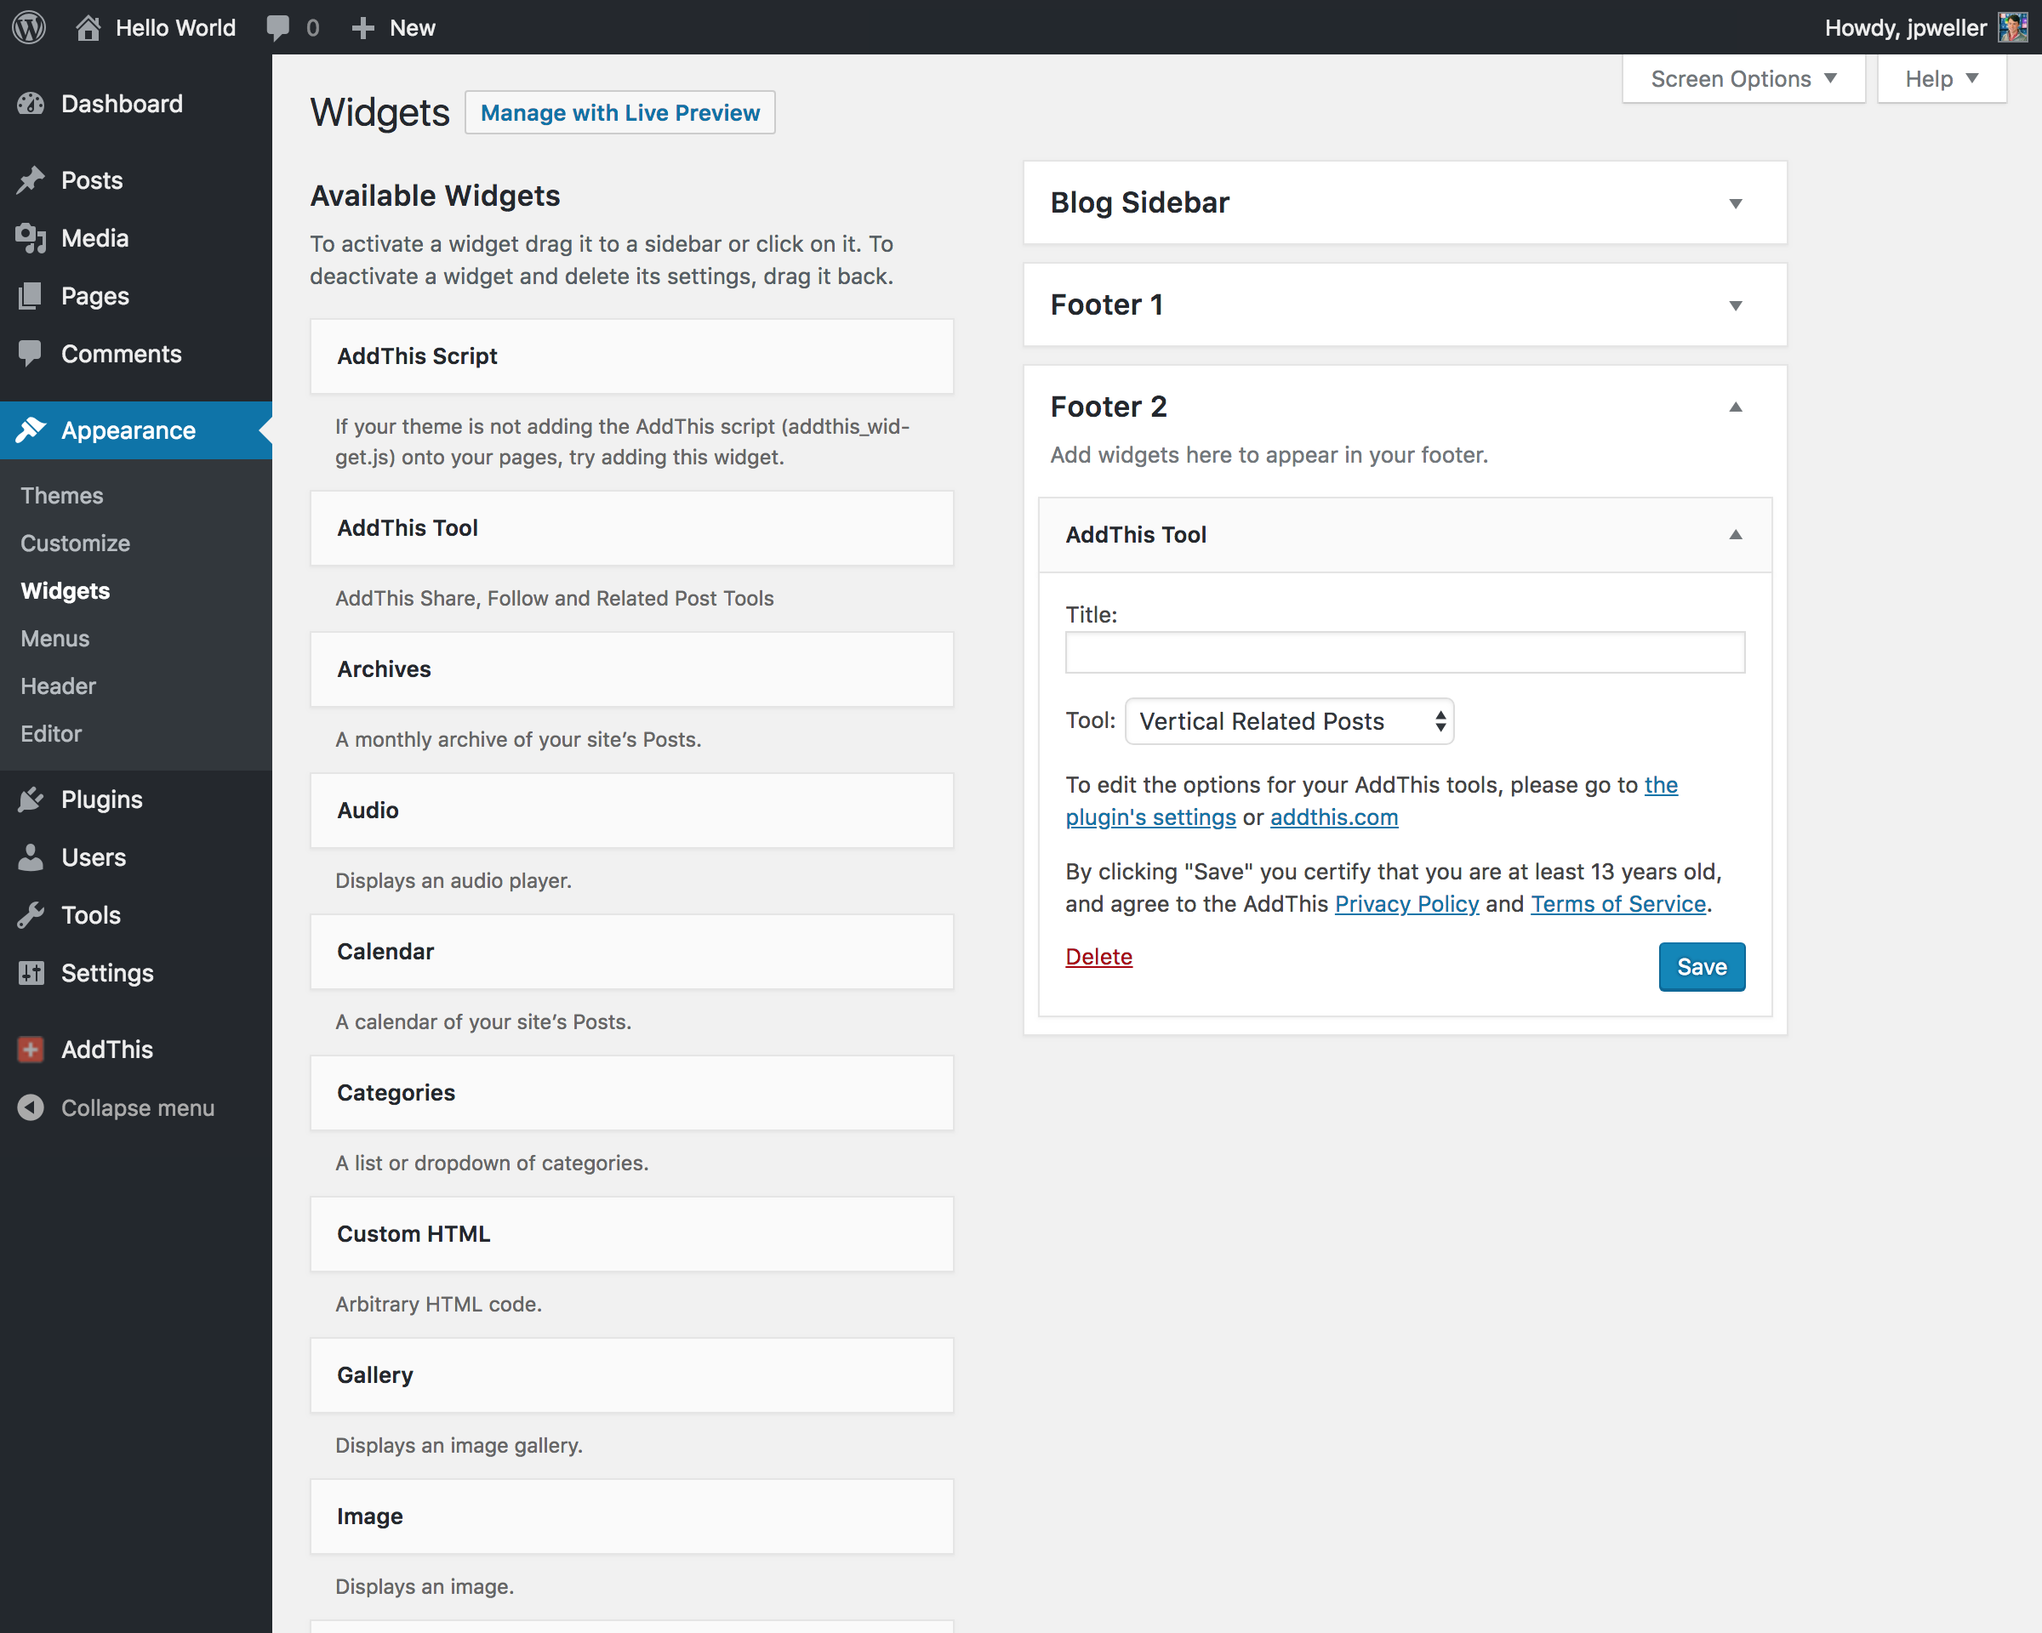Click the Plugins plug icon
Image resolution: width=2042 pixels, height=1633 pixels.
tap(31, 800)
